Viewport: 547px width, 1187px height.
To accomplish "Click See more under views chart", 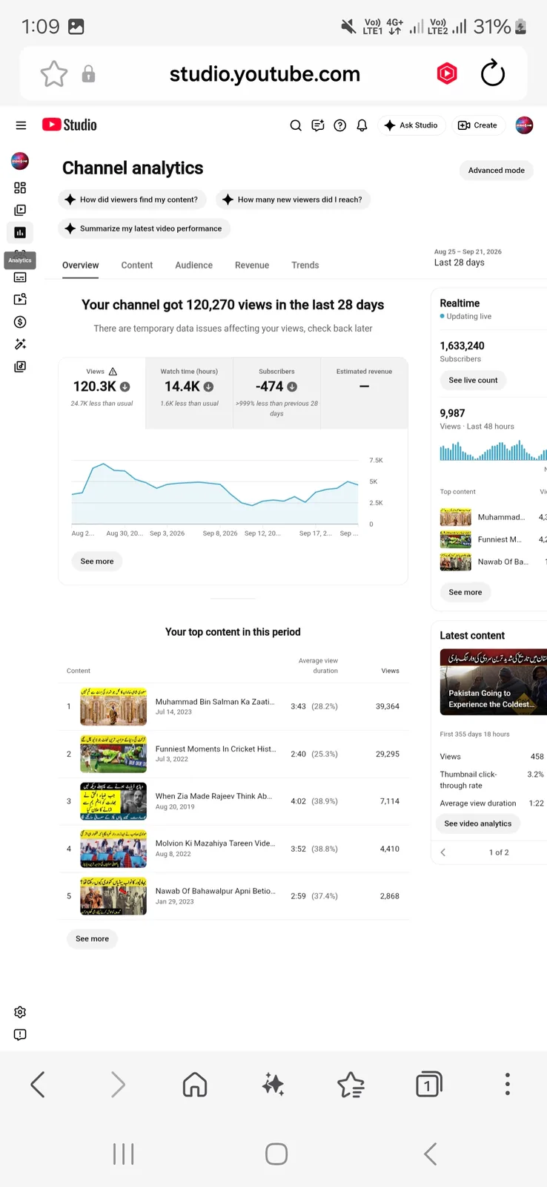I will tap(97, 562).
